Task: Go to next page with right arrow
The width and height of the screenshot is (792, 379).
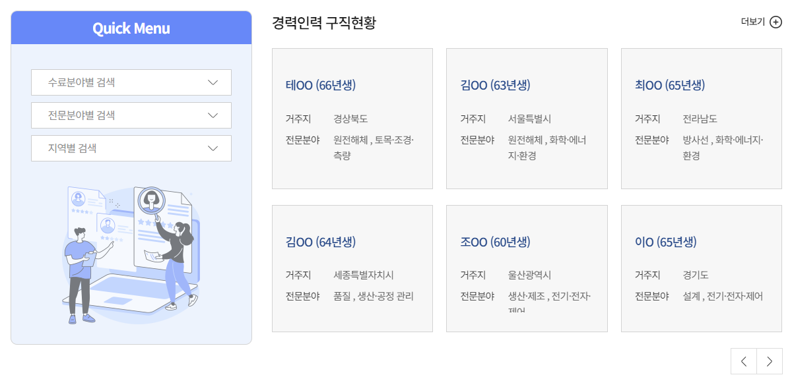Action: (770, 361)
